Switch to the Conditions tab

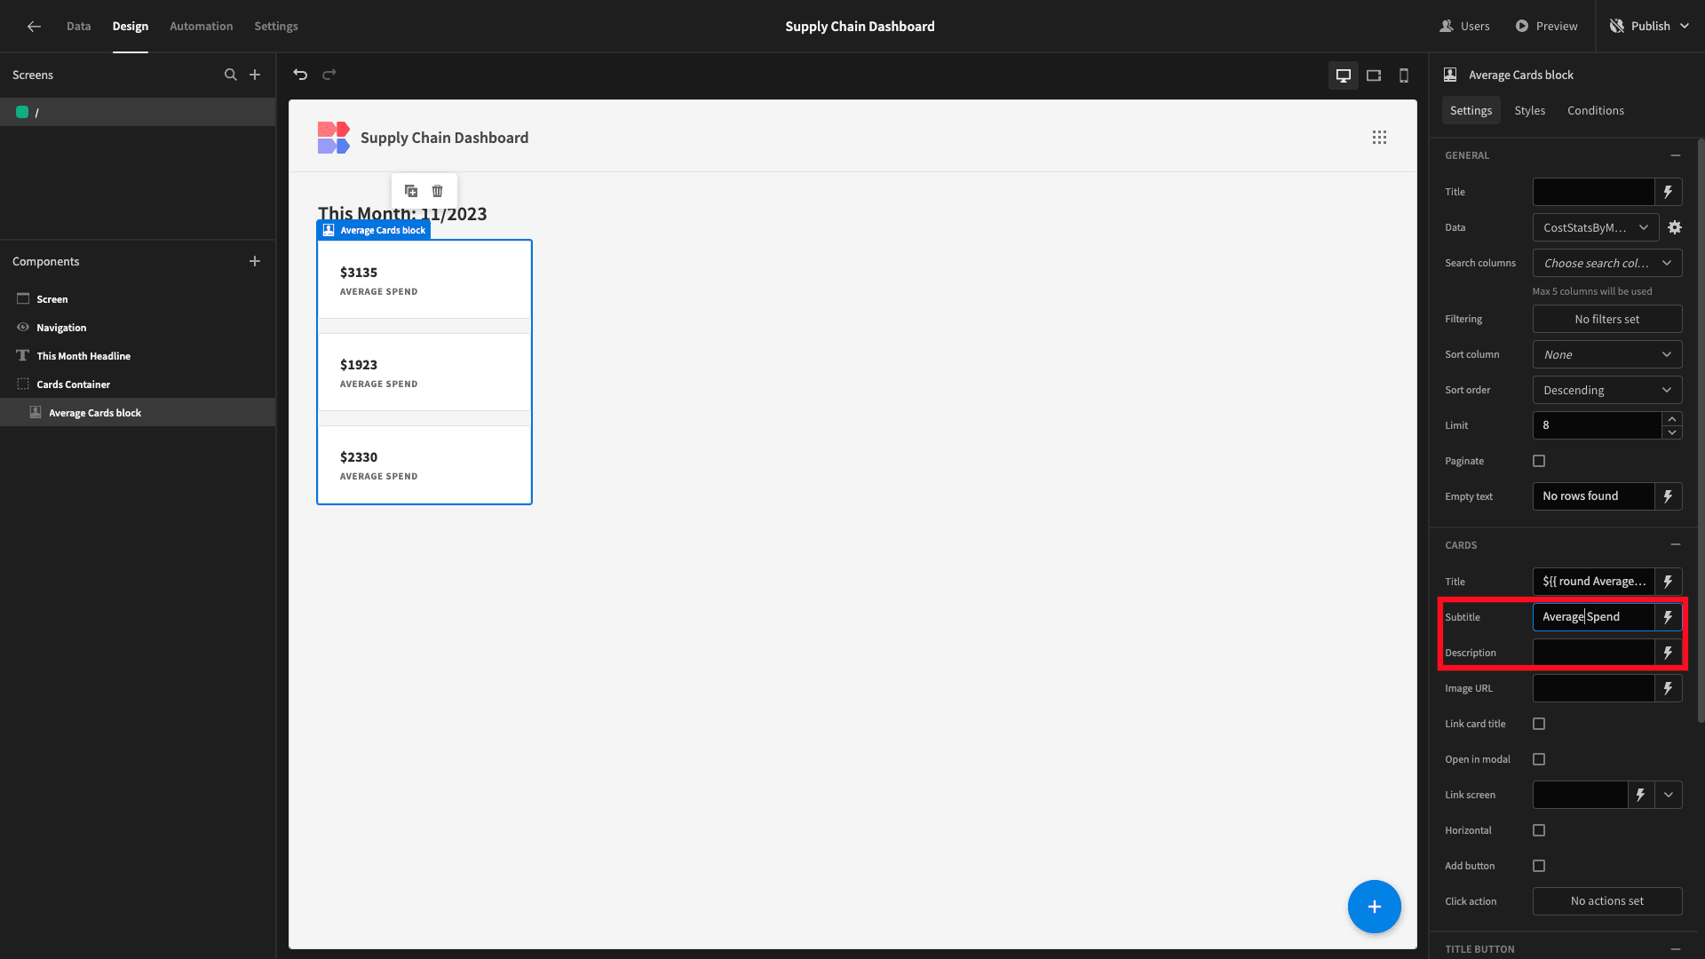click(1595, 110)
